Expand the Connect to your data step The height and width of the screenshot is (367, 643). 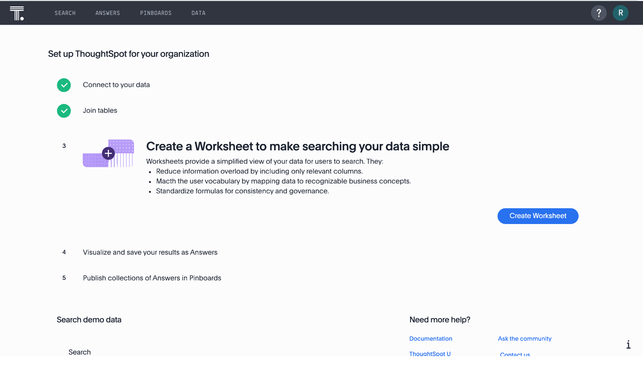(116, 85)
